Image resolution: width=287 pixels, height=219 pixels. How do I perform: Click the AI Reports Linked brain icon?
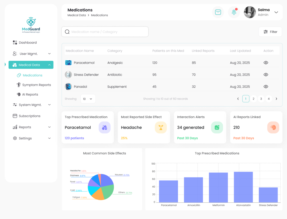point(273,128)
